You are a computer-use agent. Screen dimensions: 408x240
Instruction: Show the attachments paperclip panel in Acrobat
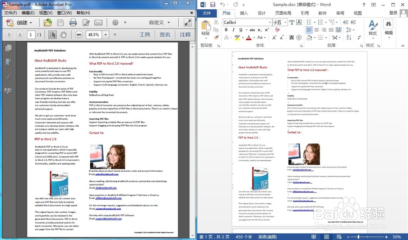pyautogui.click(x=8, y=76)
